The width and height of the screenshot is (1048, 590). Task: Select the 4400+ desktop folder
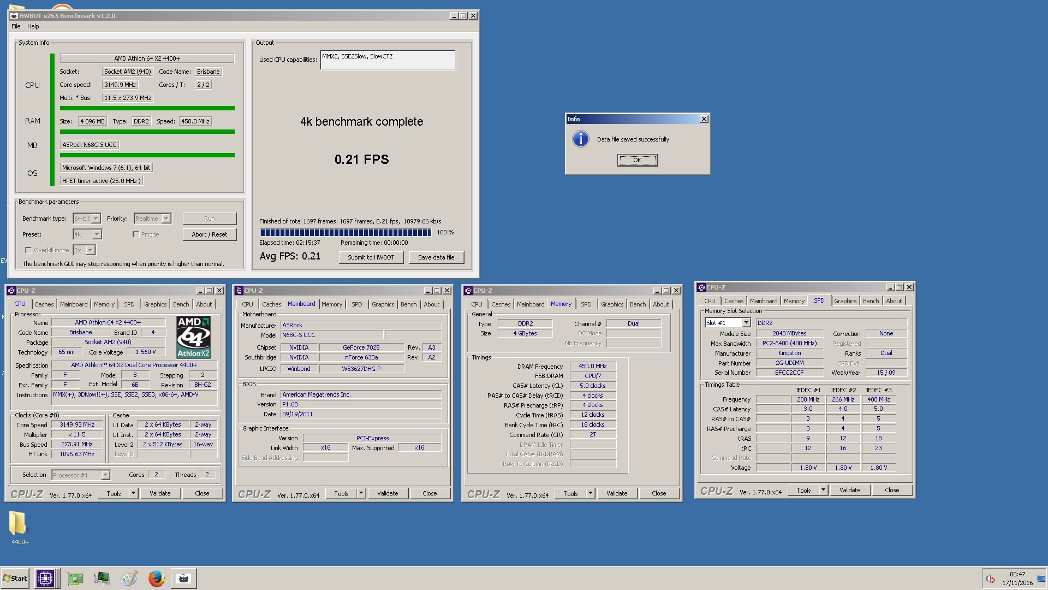point(20,528)
